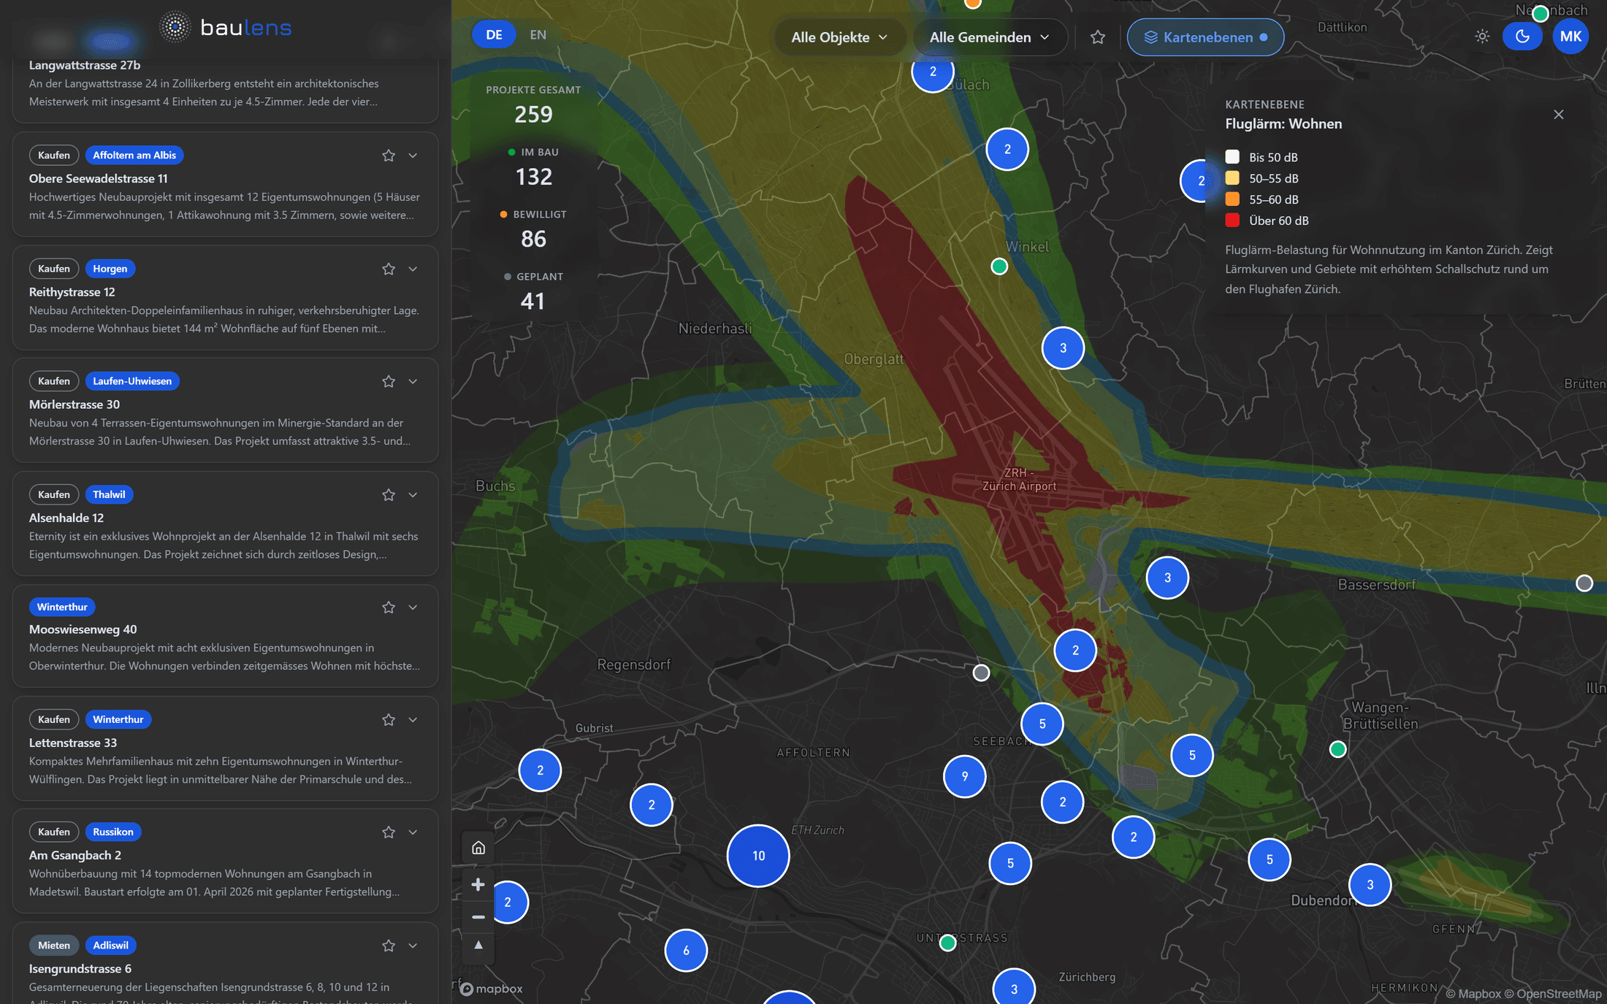Click the Adliswil municipality tag
Image resolution: width=1607 pixels, height=1004 pixels.
point(111,945)
